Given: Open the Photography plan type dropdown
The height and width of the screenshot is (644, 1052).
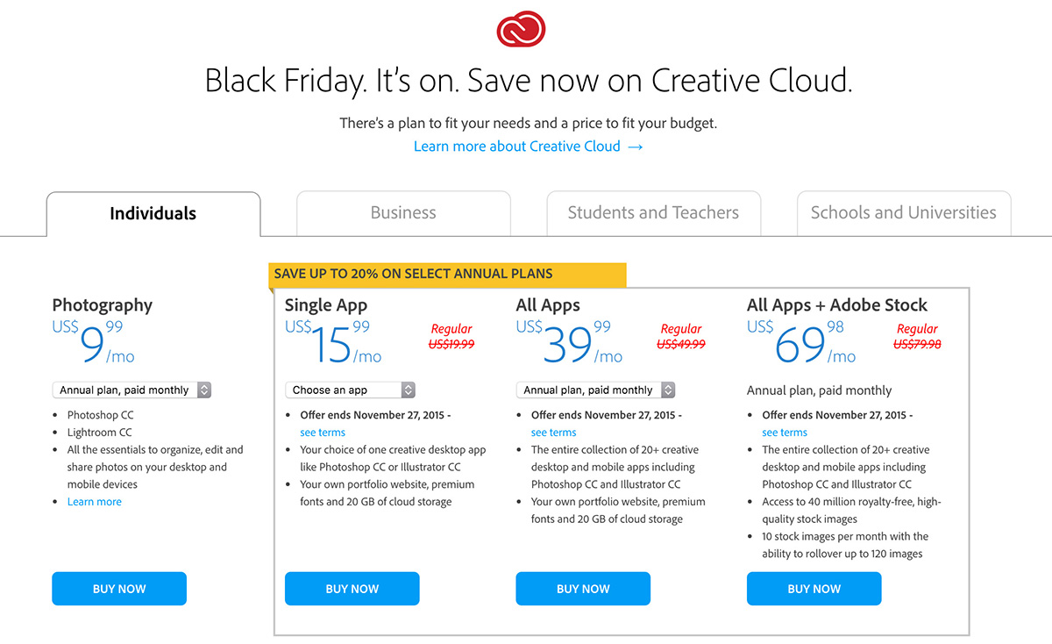Looking at the screenshot, I should (131, 390).
